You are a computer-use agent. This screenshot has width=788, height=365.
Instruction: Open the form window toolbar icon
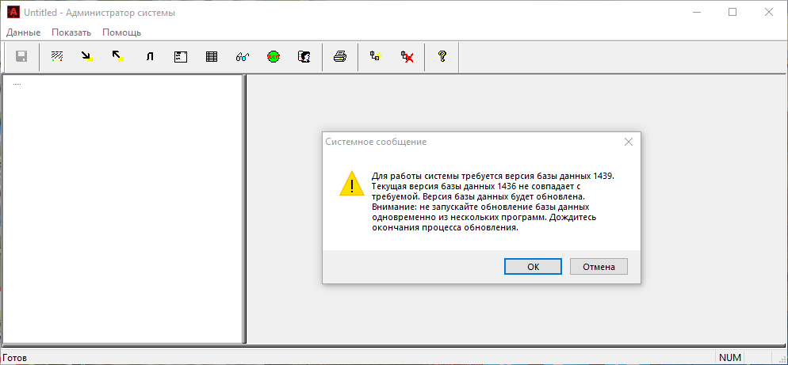180,57
